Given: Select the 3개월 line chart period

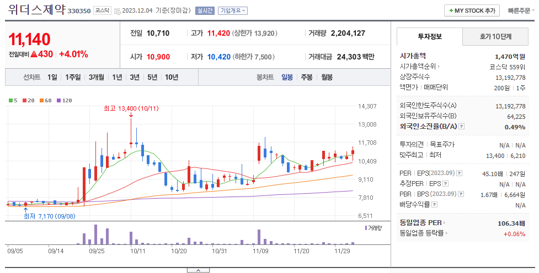Looking at the screenshot, I should [x=96, y=77].
